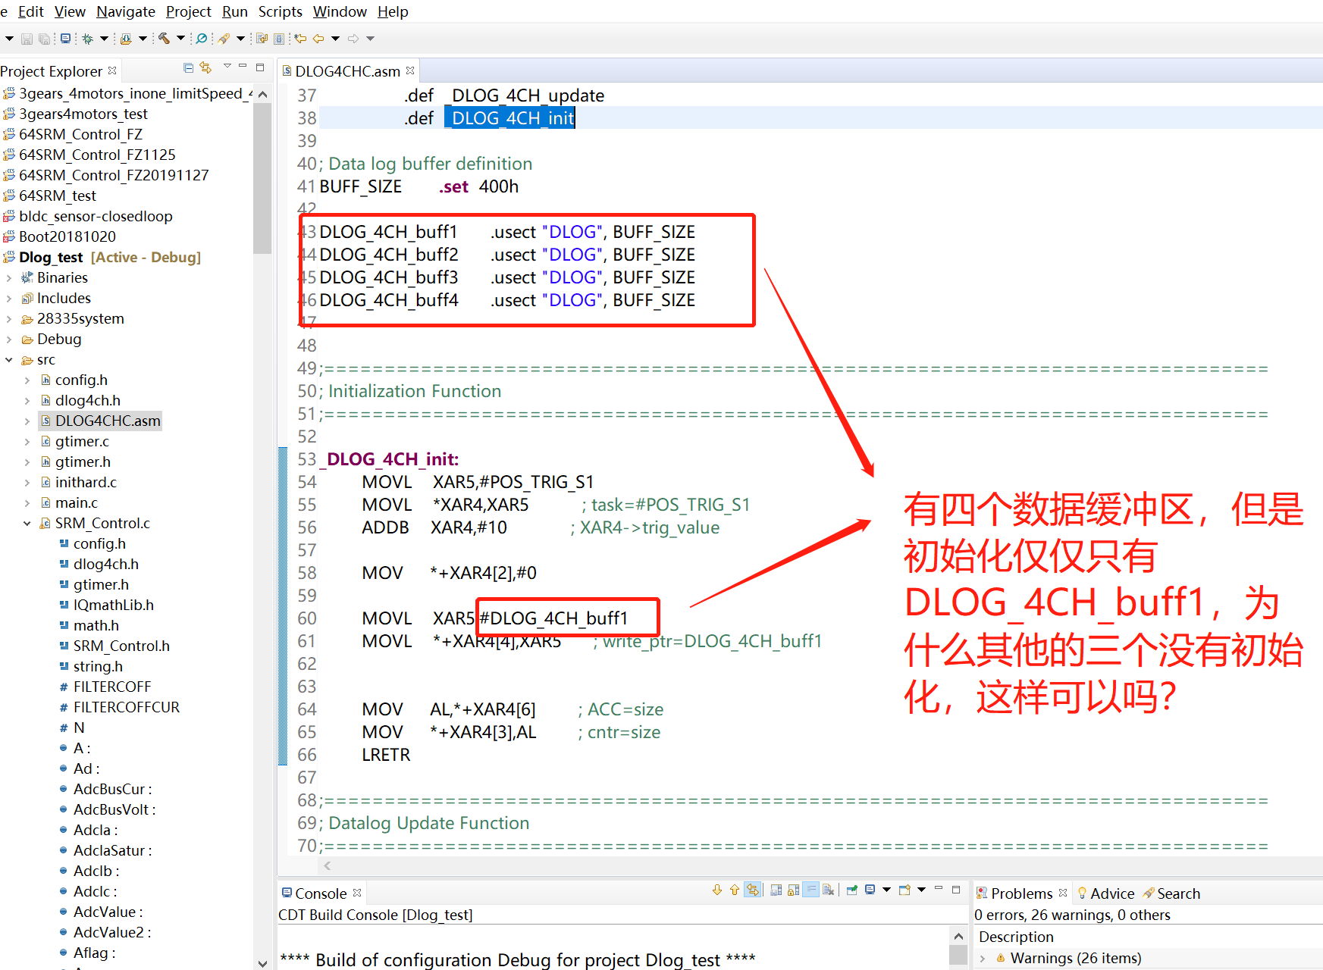Select the DLOG4CHC.asm editor tab

(x=349, y=71)
